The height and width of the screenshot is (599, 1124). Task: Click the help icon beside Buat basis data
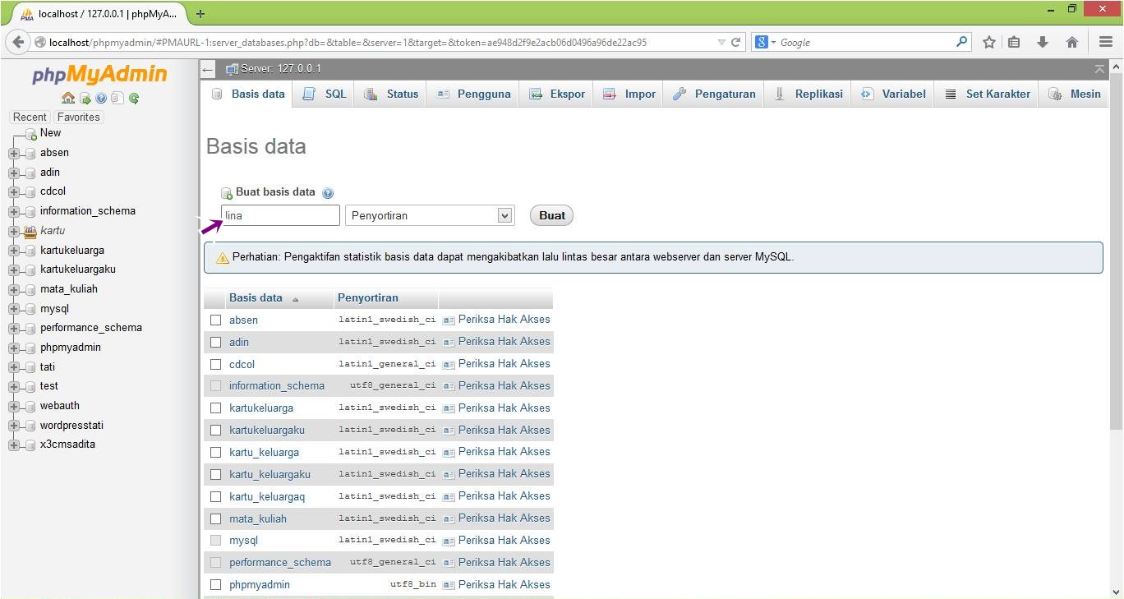click(328, 193)
